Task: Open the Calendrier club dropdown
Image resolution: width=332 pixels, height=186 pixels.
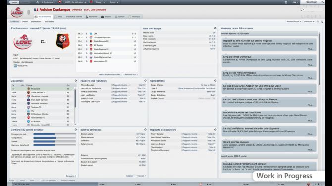Action: [x=131, y=74]
